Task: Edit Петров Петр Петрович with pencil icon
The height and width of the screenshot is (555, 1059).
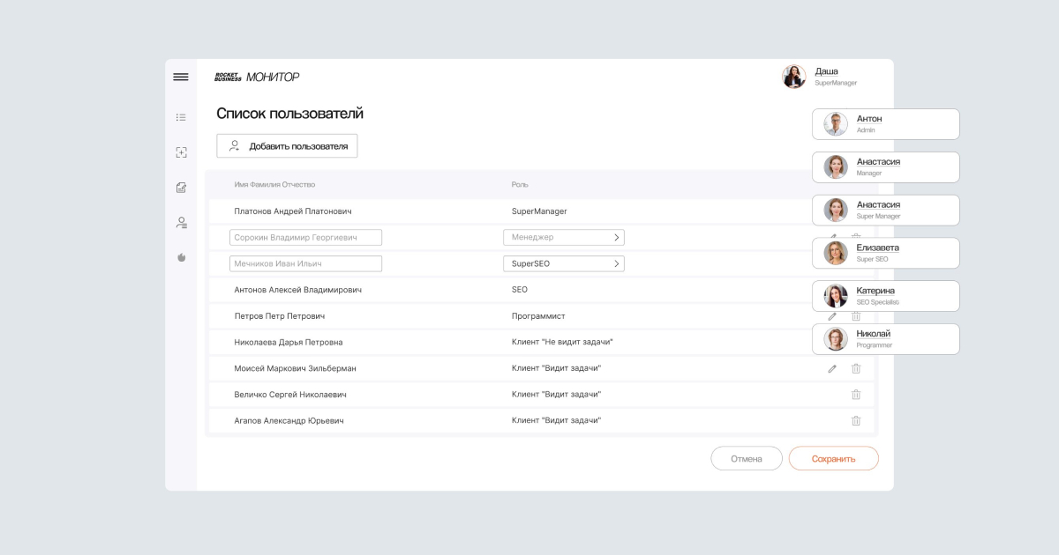Action: (832, 316)
